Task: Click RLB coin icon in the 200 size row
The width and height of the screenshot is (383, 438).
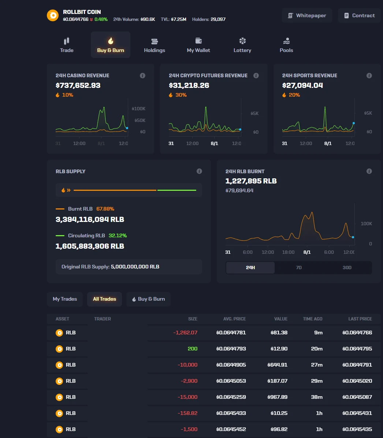Action: coord(59,349)
